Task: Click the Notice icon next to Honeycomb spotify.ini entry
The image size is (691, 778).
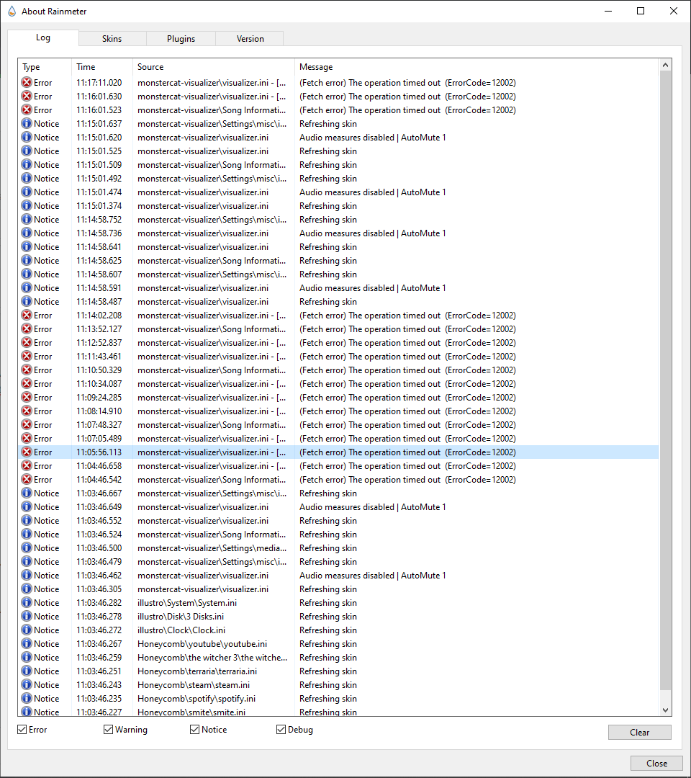Action: pos(25,698)
